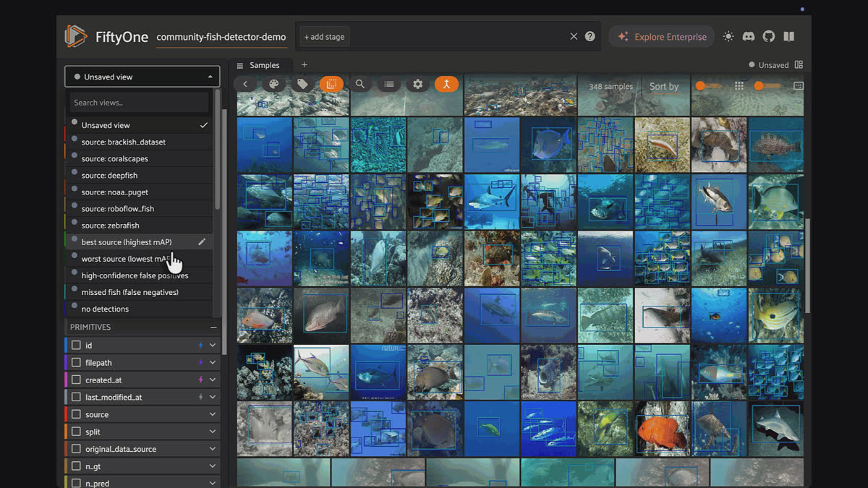
Task: Click the first orange slider left of the grid icon
Action: [708, 86]
